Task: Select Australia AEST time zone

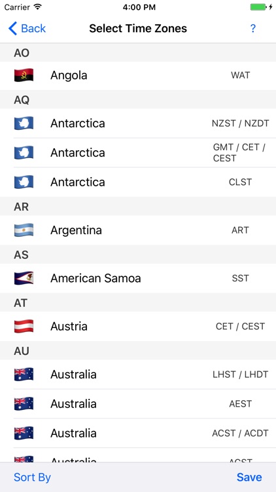Action: pos(138,403)
